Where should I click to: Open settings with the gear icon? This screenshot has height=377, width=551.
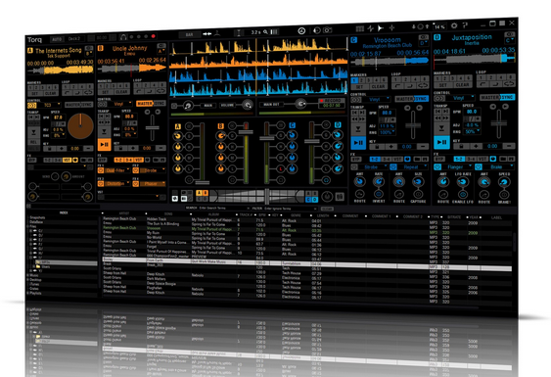pyautogui.click(x=454, y=25)
